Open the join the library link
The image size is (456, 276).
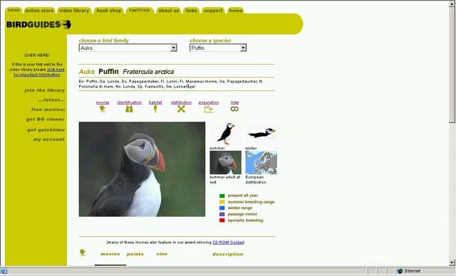point(44,90)
